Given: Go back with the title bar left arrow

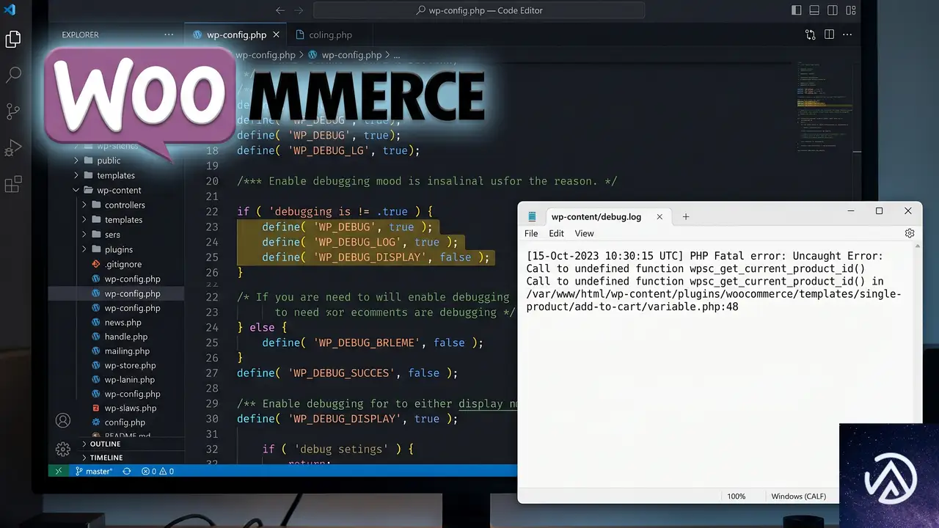Looking at the screenshot, I should 279,10.
